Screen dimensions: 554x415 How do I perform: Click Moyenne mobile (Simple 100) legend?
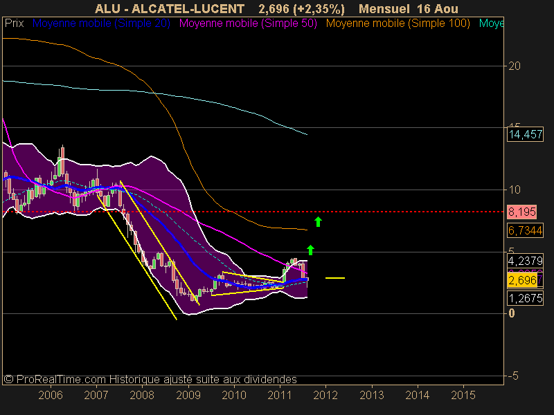(397, 24)
